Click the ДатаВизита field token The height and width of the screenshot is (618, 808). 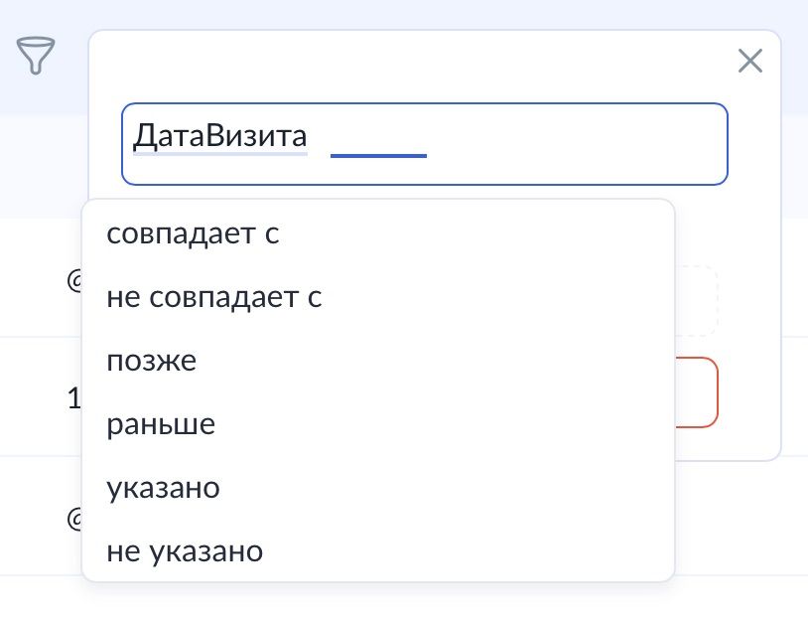click(x=220, y=137)
